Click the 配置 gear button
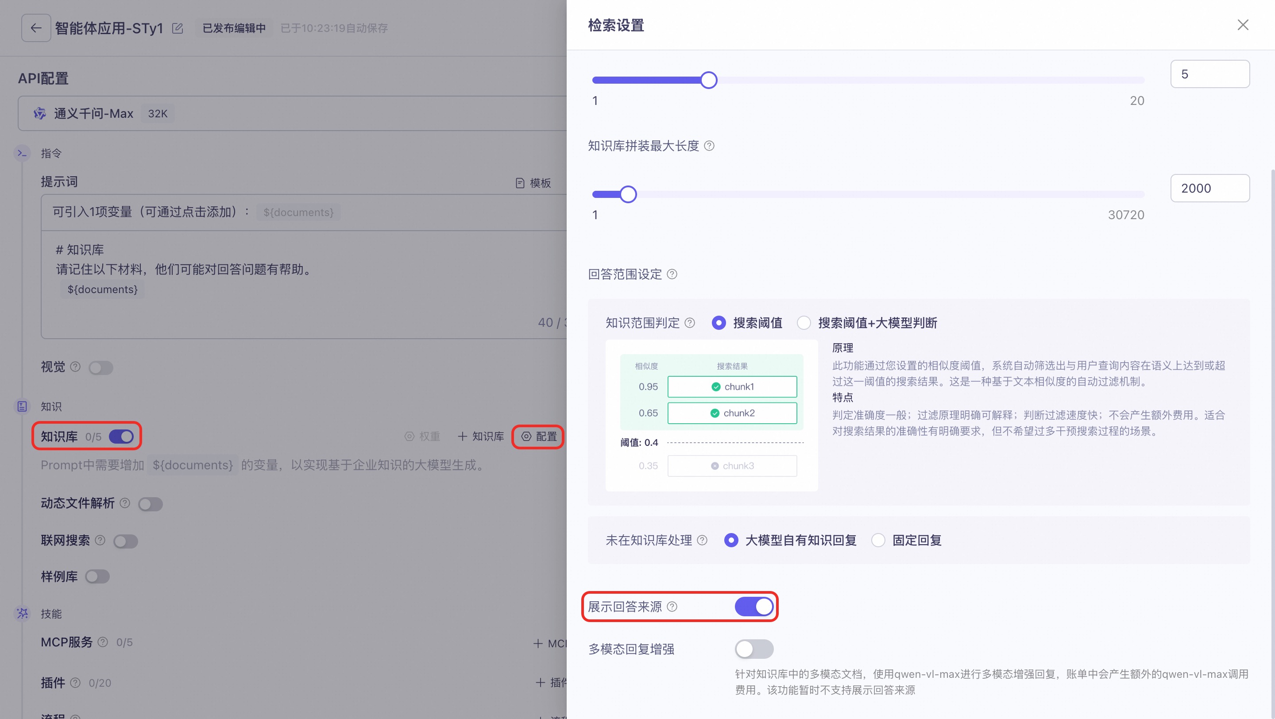This screenshot has height=719, width=1275. point(538,437)
